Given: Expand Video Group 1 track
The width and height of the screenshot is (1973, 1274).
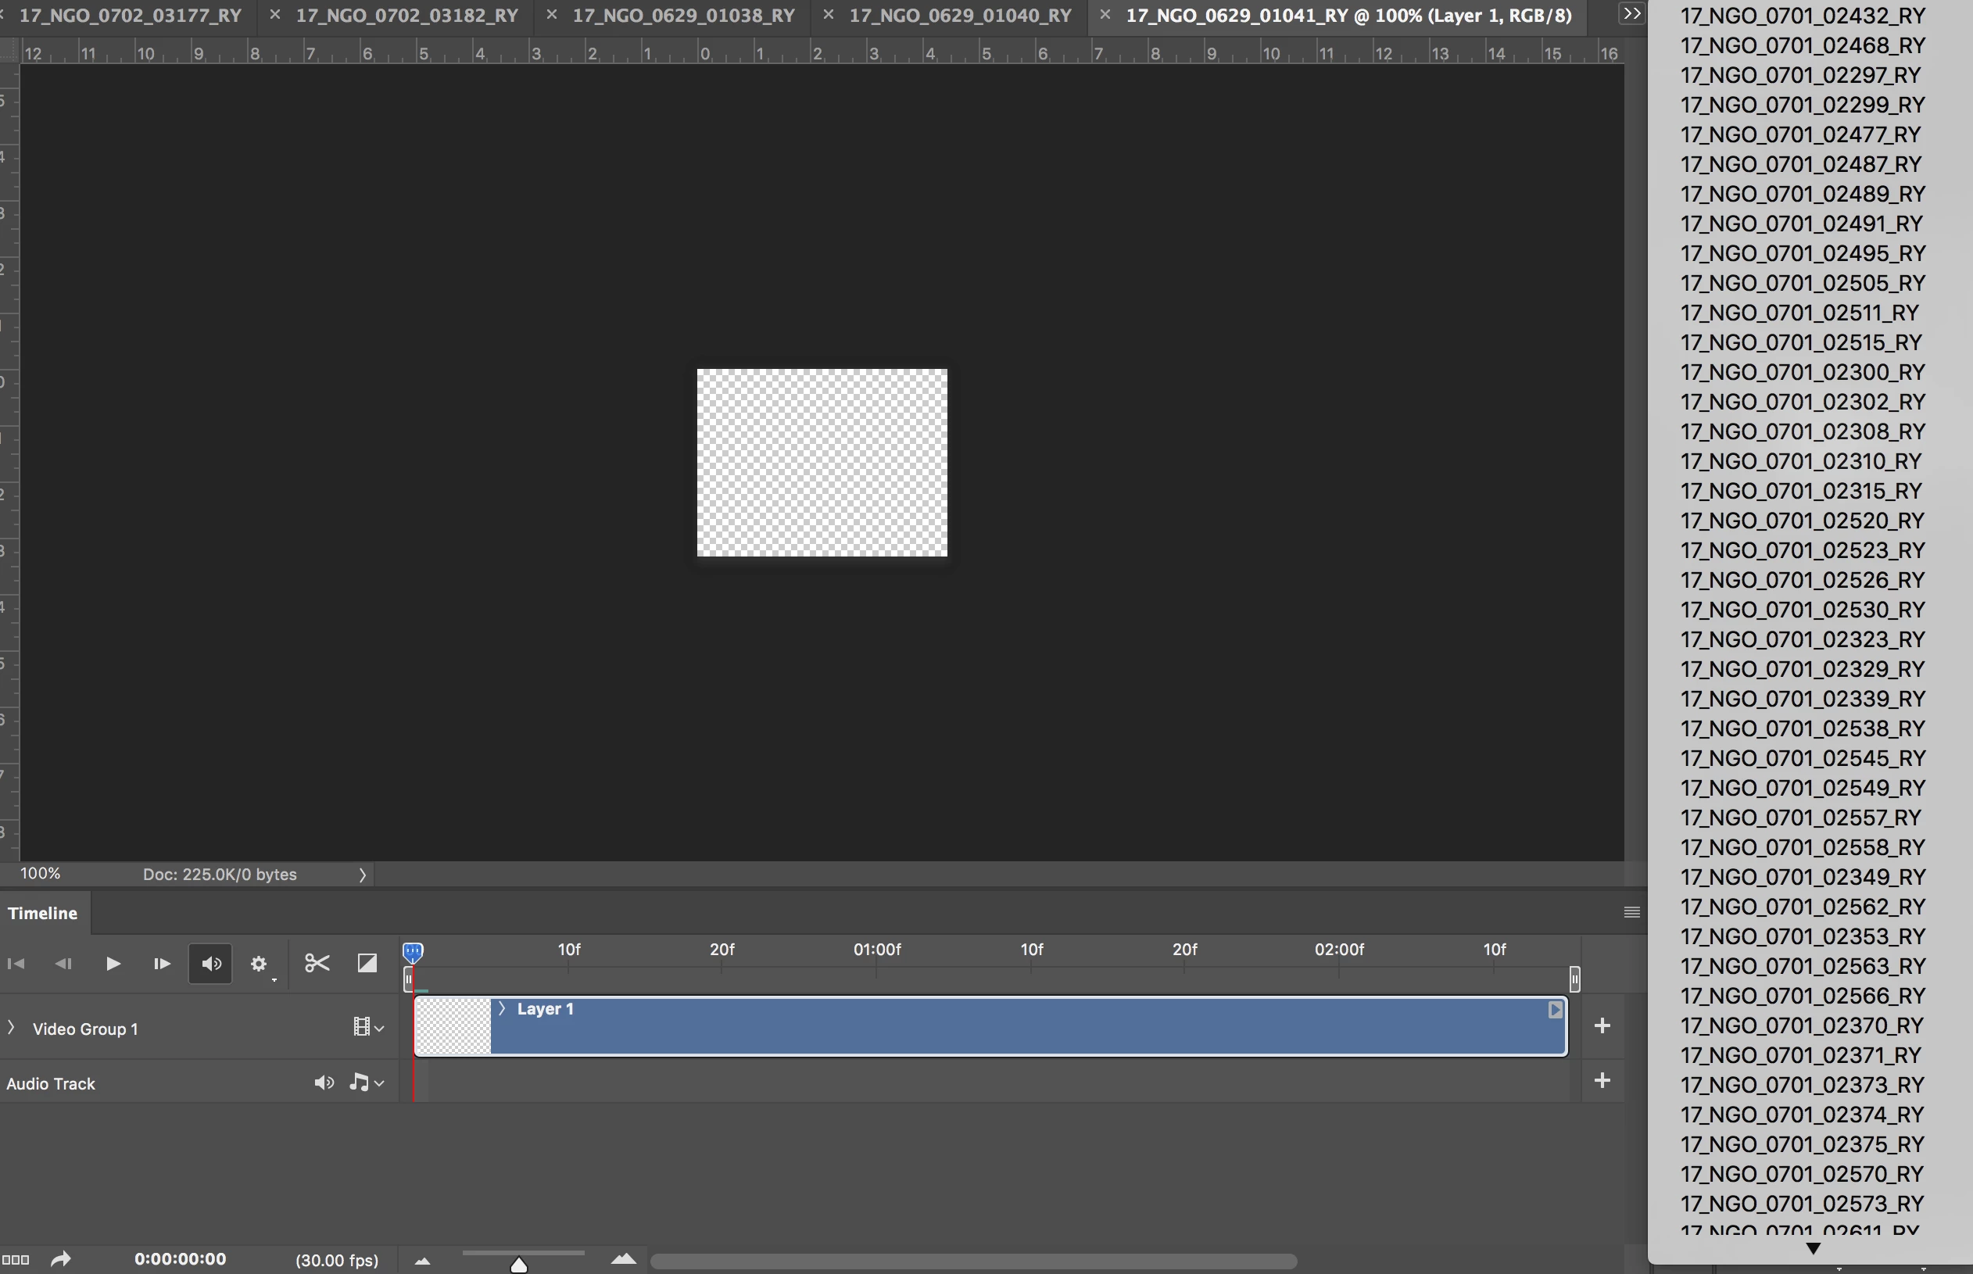Looking at the screenshot, I should click(x=11, y=1028).
